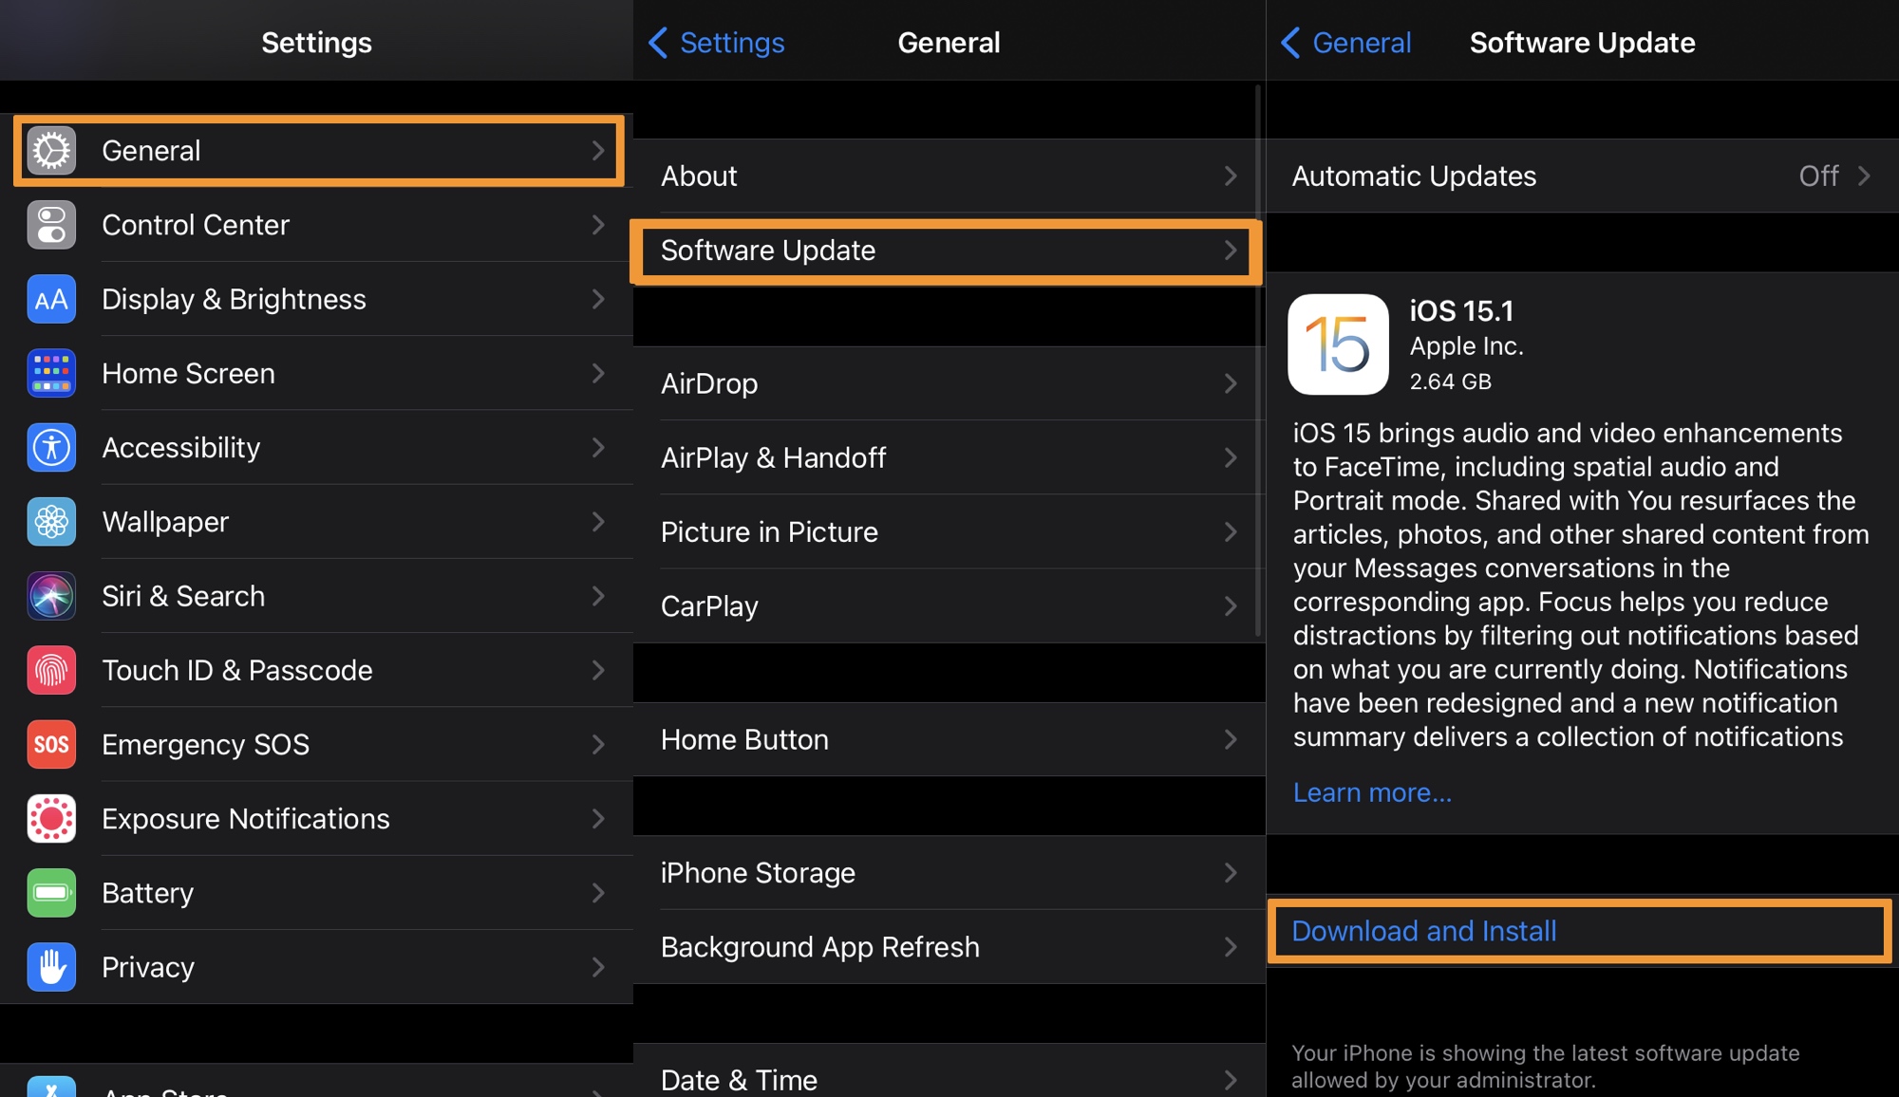The width and height of the screenshot is (1899, 1097).
Task: Click Download and Install iOS 15.1
Action: (x=1421, y=928)
